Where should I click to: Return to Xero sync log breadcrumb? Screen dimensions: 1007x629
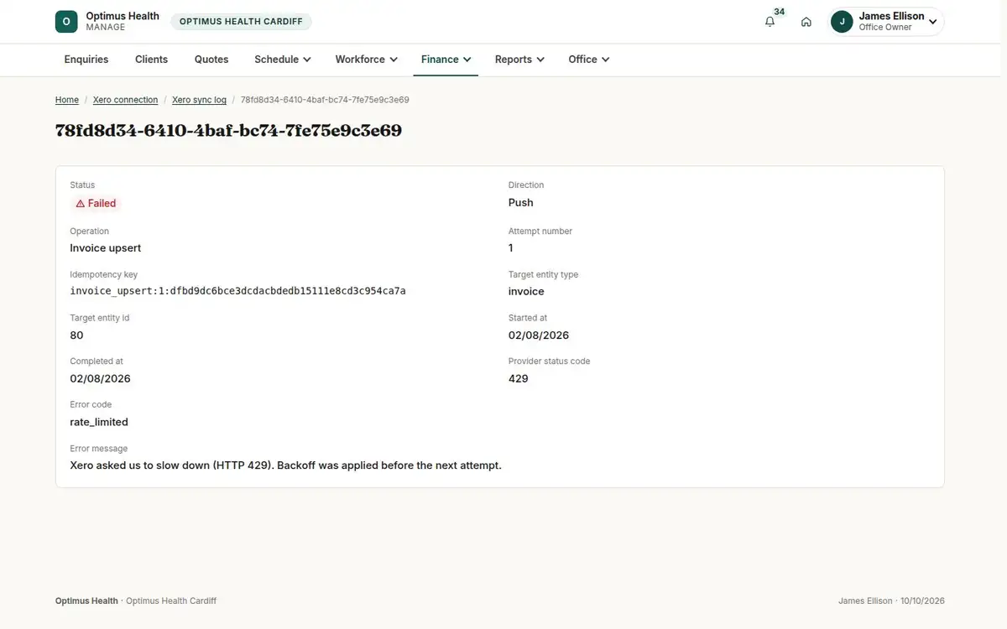(x=199, y=100)
